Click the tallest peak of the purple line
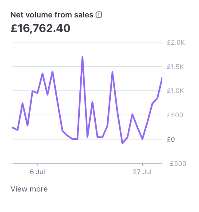This screenshot has height=212, width=199. [82, 57]
